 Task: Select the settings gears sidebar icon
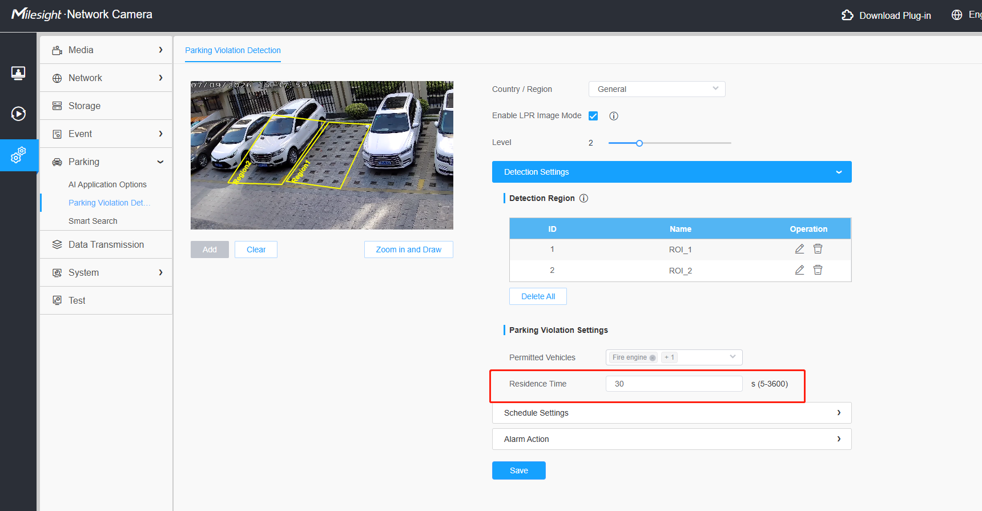18,155
